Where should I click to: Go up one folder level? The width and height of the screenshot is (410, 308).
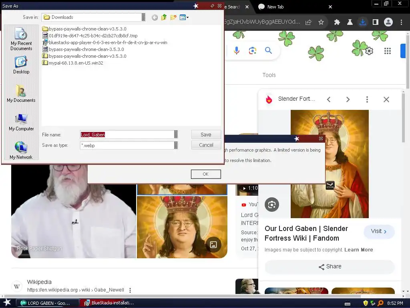[164, 18]
